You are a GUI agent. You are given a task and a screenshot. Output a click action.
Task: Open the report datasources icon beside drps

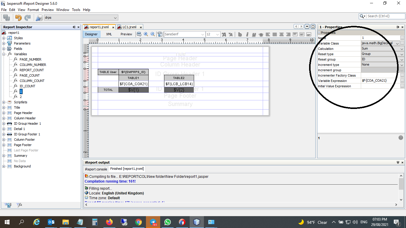(39, 18)
